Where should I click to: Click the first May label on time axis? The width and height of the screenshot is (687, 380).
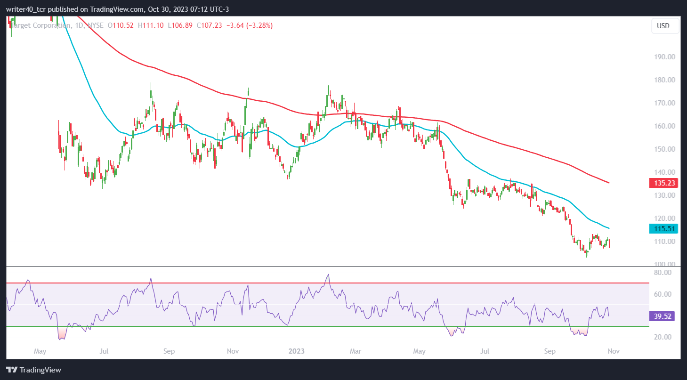[x=40, y=351]
